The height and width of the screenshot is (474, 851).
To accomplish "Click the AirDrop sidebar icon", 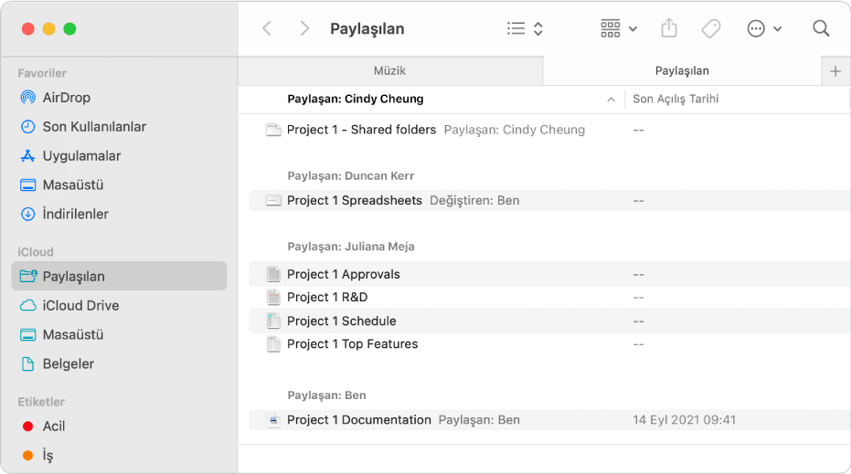I will click(x=27, y=98).
